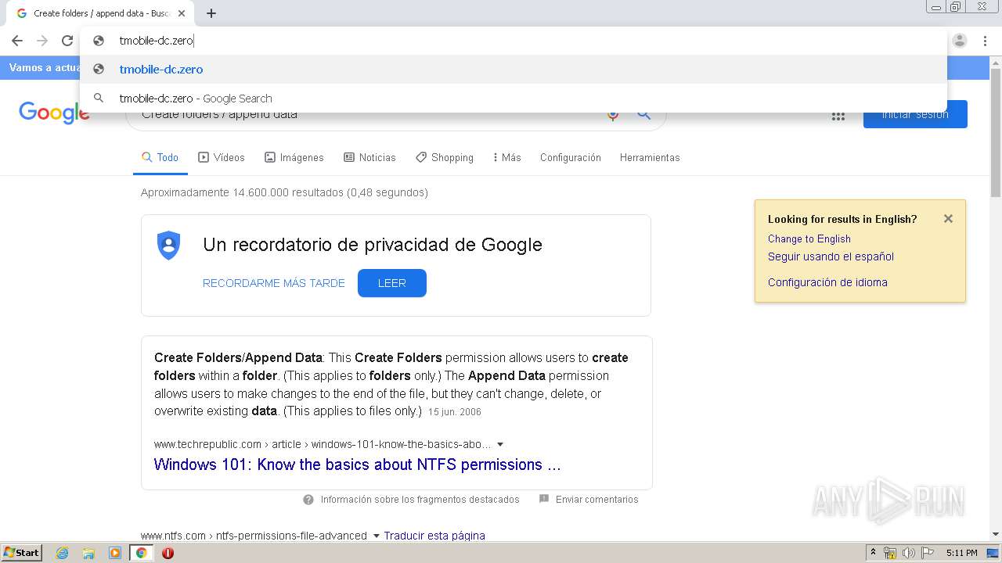
Task: Click the Action Center flag icon
Action: 927,553
